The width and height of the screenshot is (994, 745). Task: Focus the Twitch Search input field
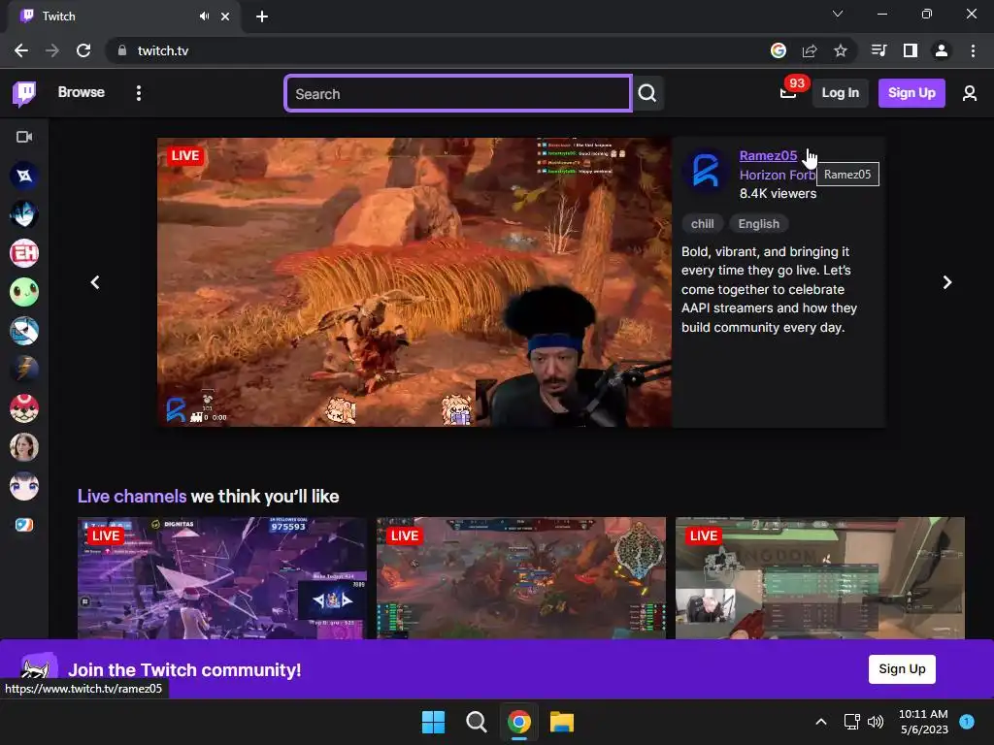tap(458, 94)
